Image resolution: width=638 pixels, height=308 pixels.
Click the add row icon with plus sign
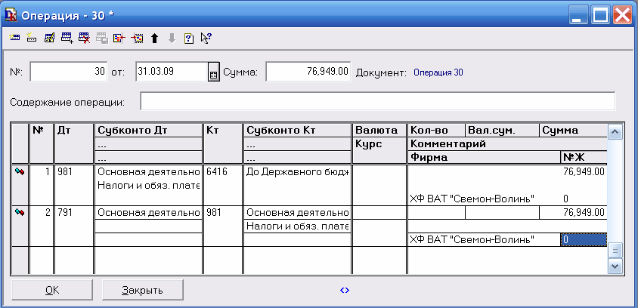(x=67, y=37)
